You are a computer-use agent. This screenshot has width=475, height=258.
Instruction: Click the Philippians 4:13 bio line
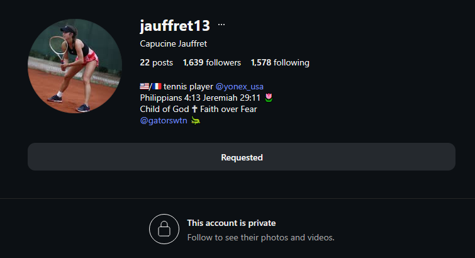coord(200,98)
